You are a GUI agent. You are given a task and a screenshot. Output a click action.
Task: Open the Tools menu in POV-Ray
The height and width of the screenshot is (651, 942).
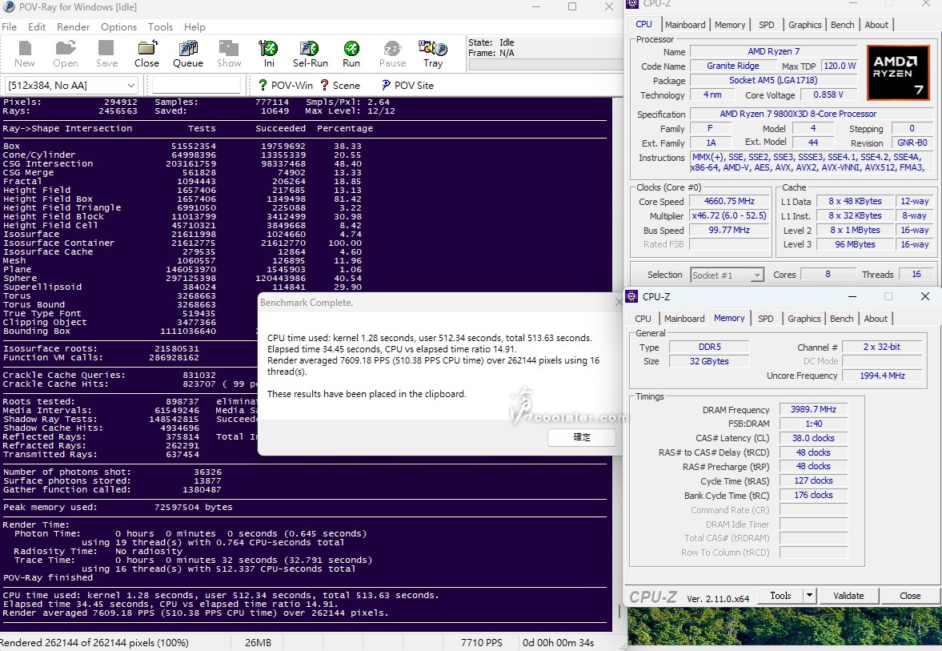[160, 27]
